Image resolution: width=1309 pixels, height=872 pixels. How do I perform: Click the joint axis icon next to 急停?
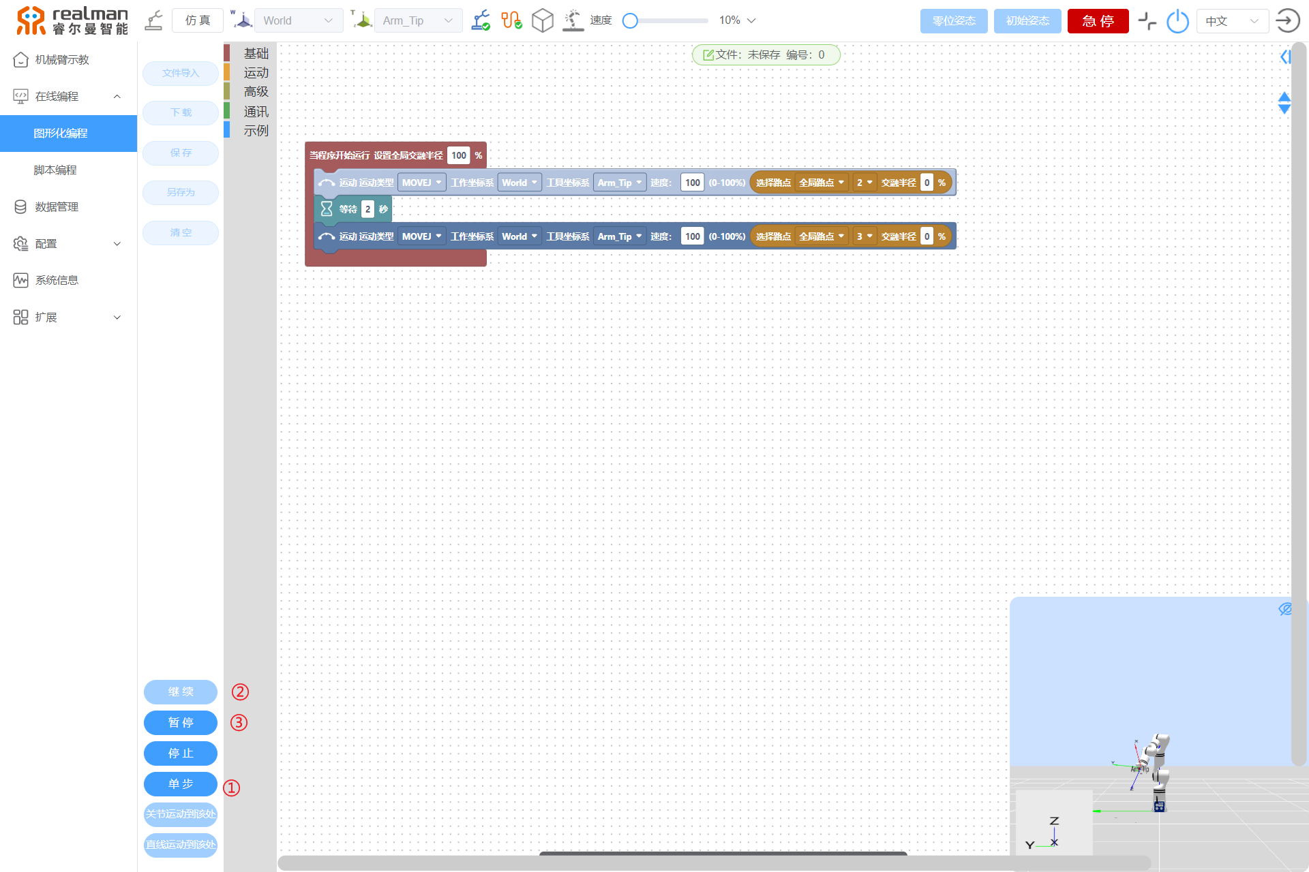pyautogui.click(x=1147, y=21)
